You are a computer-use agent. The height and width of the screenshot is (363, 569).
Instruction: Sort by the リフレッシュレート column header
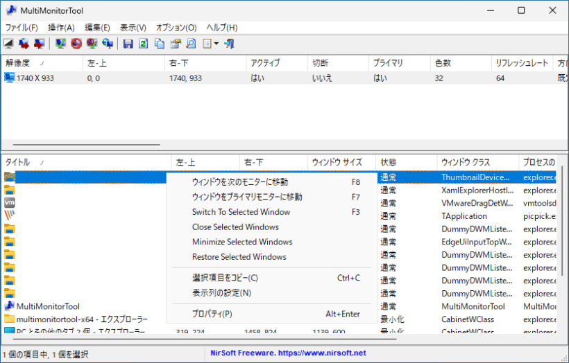click(x=523, y=63)
